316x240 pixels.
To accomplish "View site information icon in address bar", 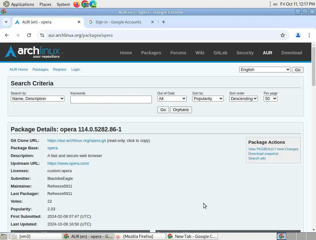I will point(42,35).
